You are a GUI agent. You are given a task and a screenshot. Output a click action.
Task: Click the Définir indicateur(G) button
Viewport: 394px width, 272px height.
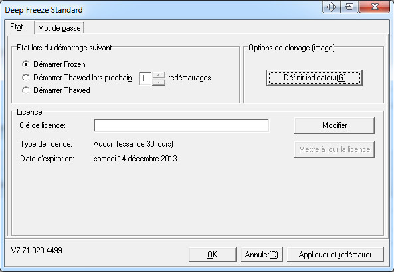pyautogui.click(x=314, y=78)
